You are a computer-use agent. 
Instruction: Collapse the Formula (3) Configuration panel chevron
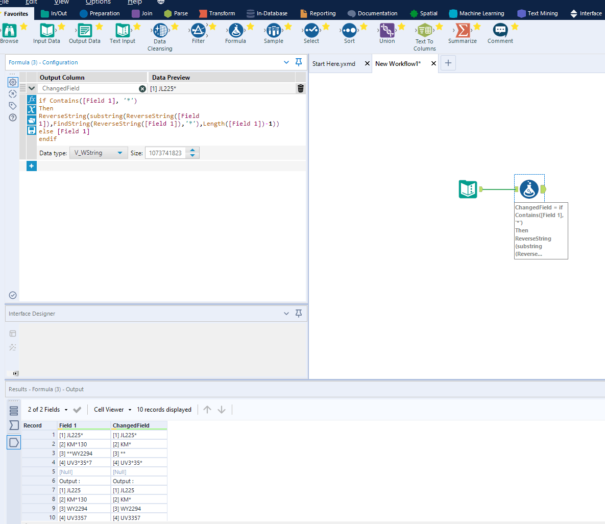pos(286,62)
